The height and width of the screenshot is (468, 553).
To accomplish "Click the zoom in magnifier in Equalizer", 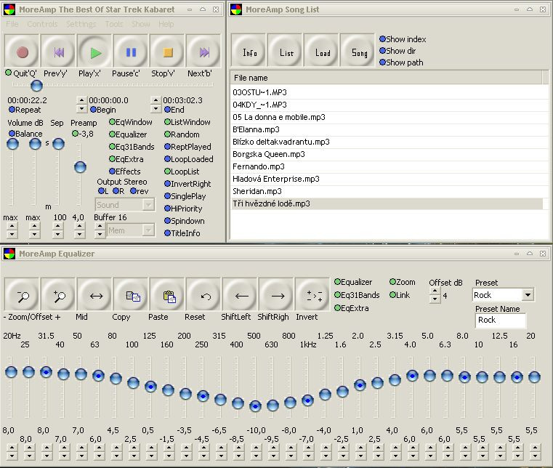I will coord(59,296).
